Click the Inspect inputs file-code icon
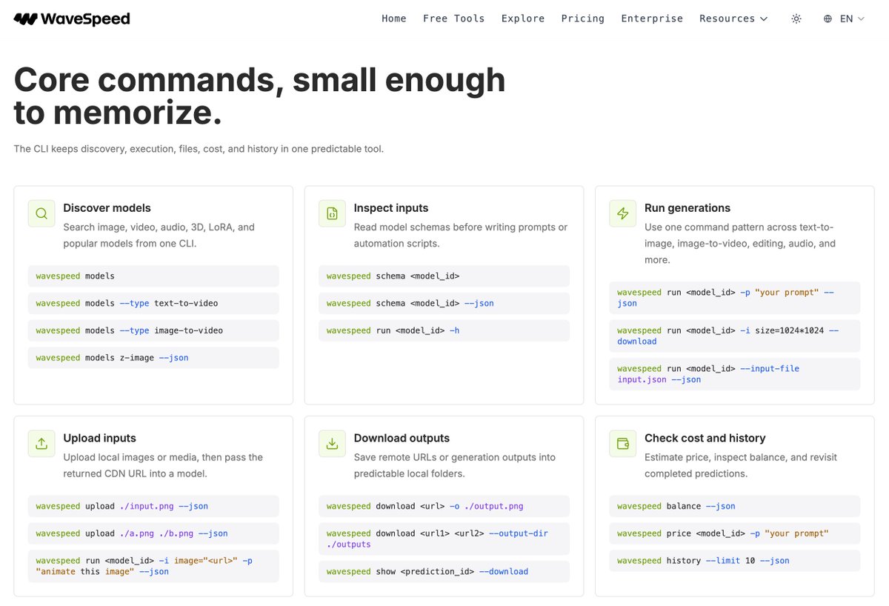This screenshot has width=889, height=606. pos(332,213)
